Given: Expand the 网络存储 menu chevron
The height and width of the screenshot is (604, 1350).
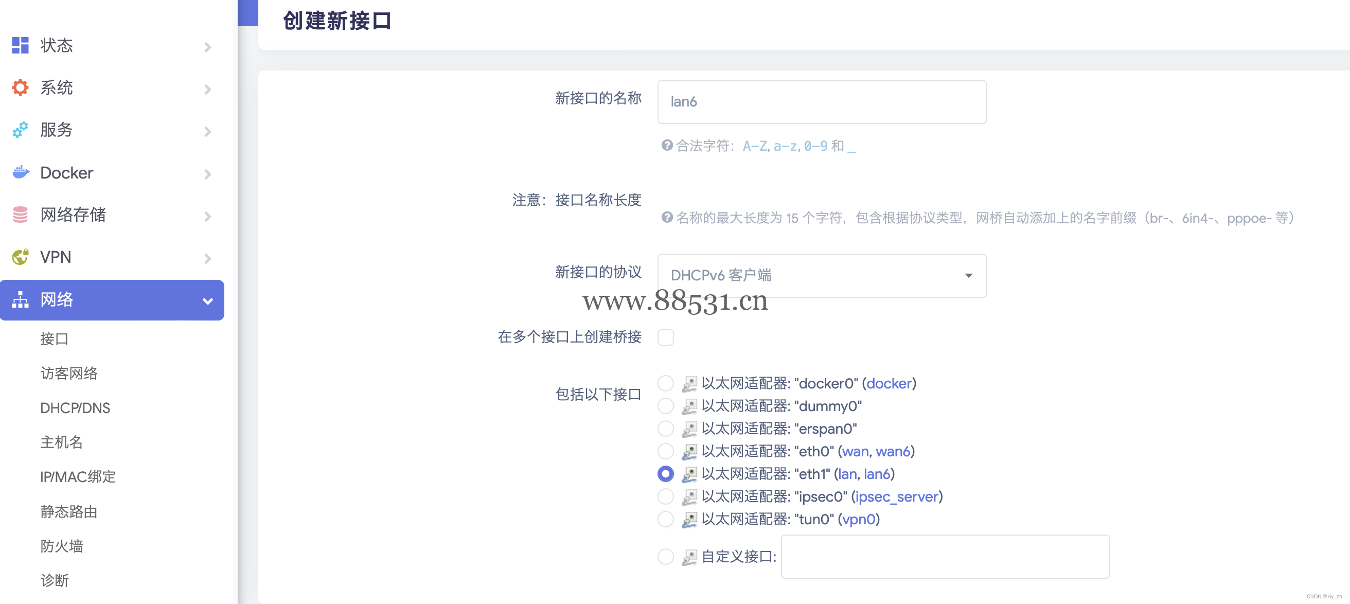Looking at the screenshot, I should pyautogui.click(x=207, y=217).
